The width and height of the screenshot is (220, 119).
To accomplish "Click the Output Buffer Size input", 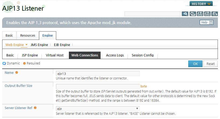I will [x=98, y=86].
